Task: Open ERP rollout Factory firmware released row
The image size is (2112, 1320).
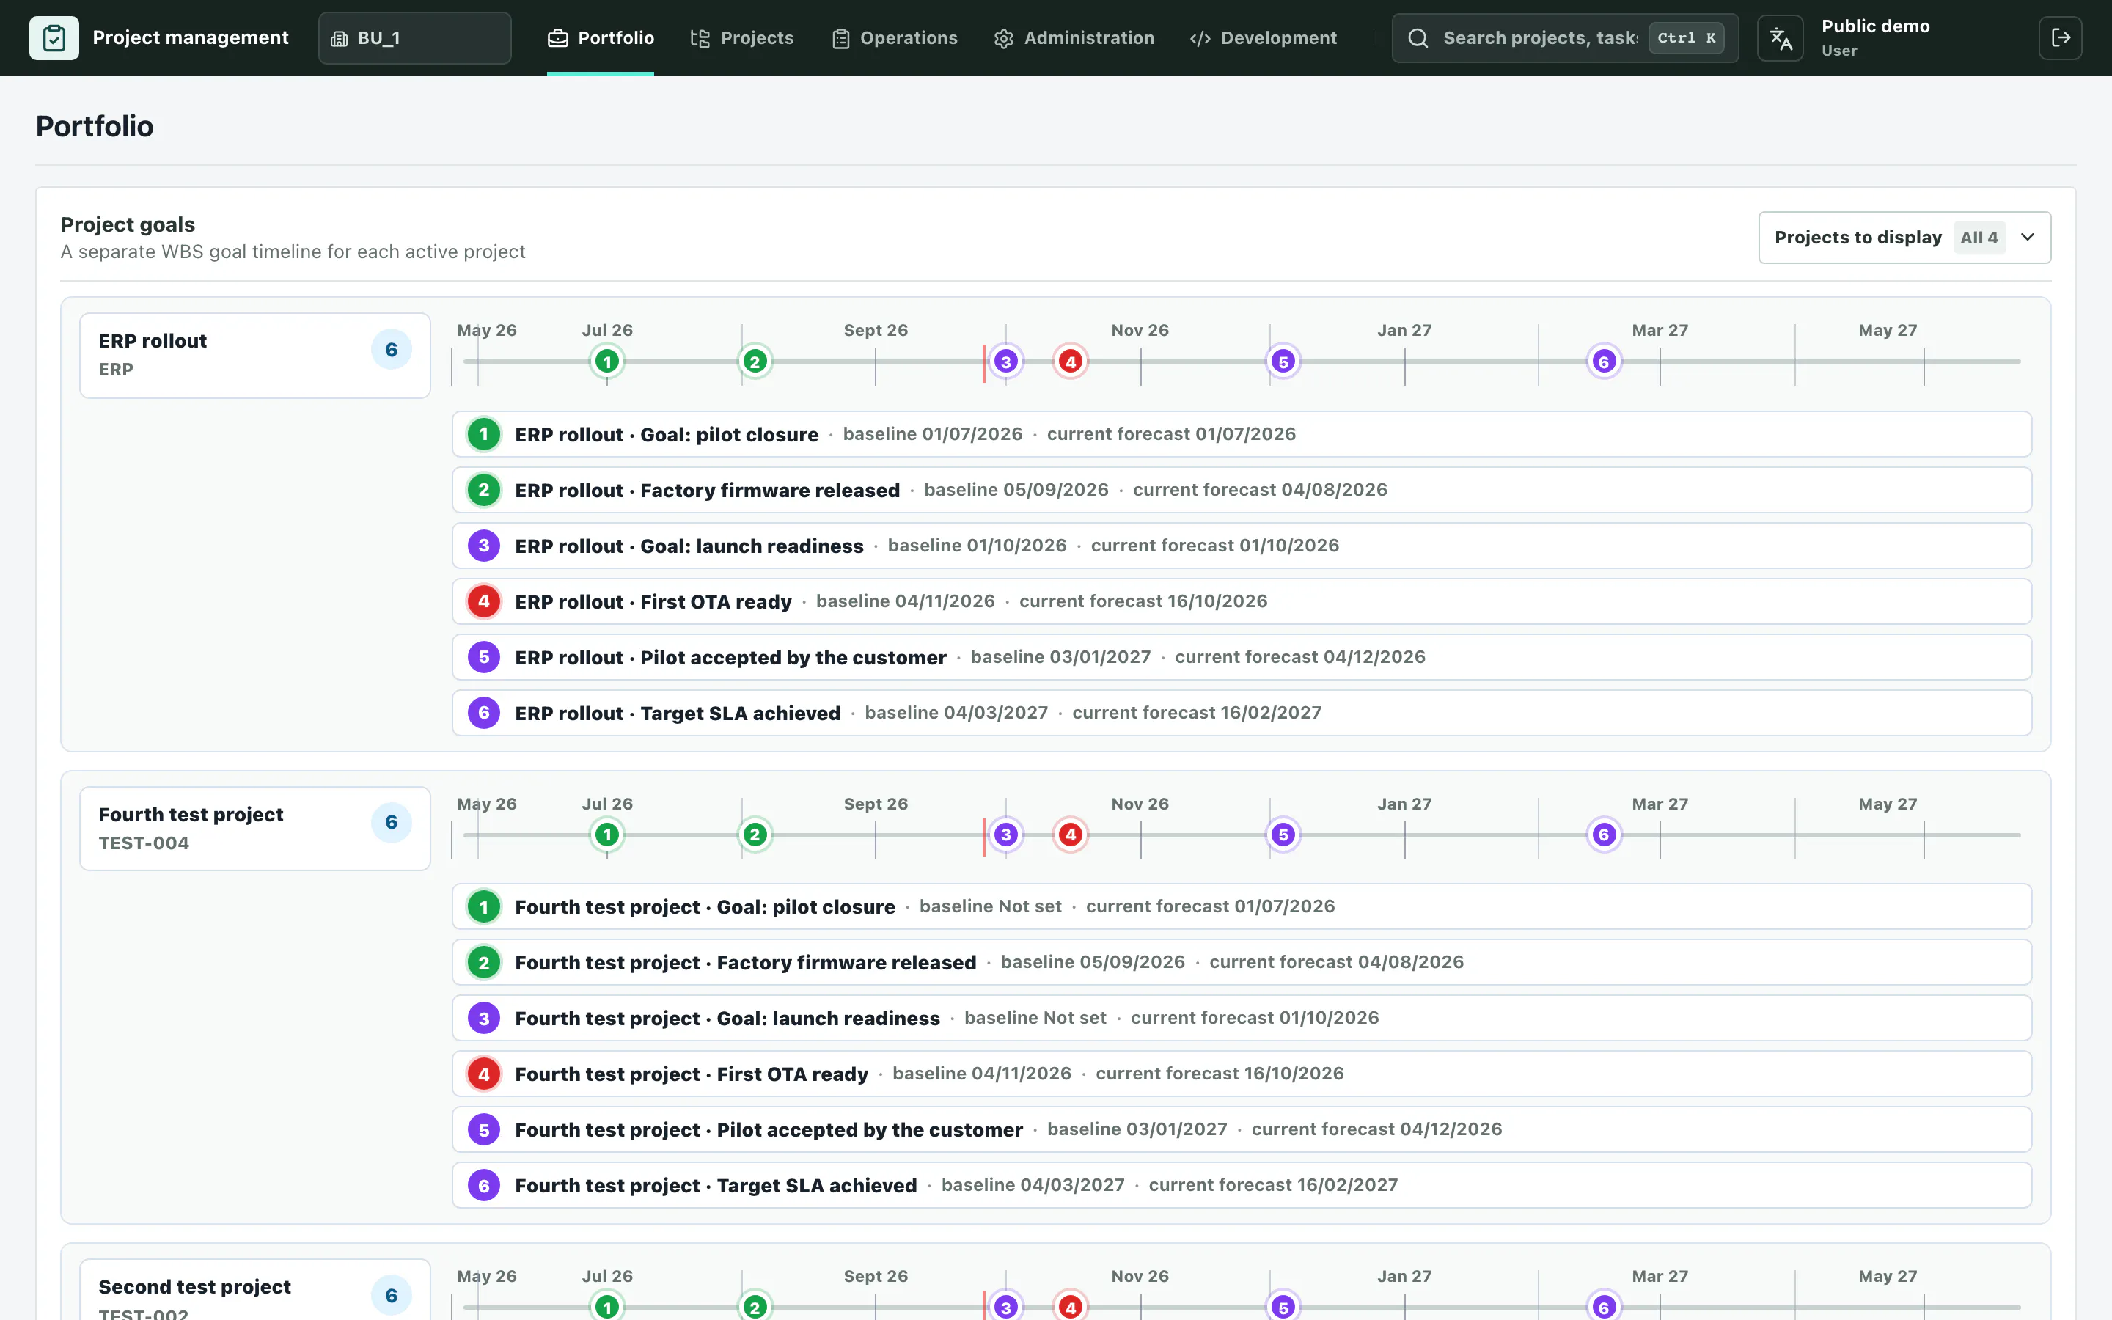Action: point(1241,490)
